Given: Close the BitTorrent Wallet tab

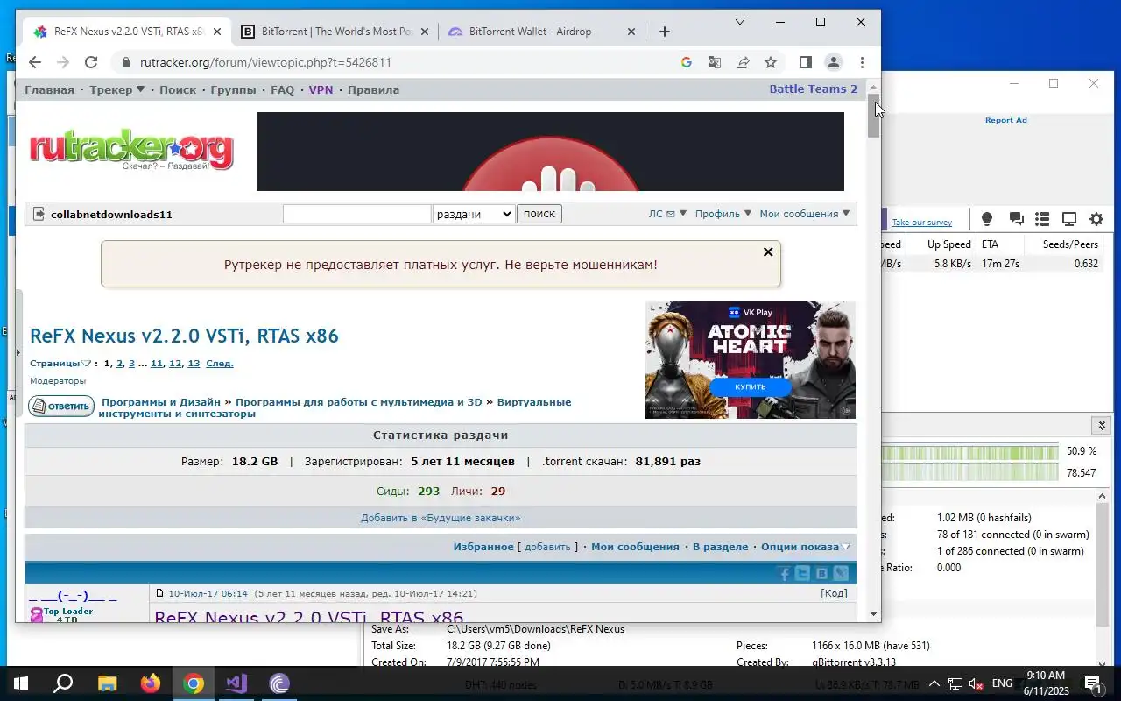Looking at the screenshot, I should [631, 32].
